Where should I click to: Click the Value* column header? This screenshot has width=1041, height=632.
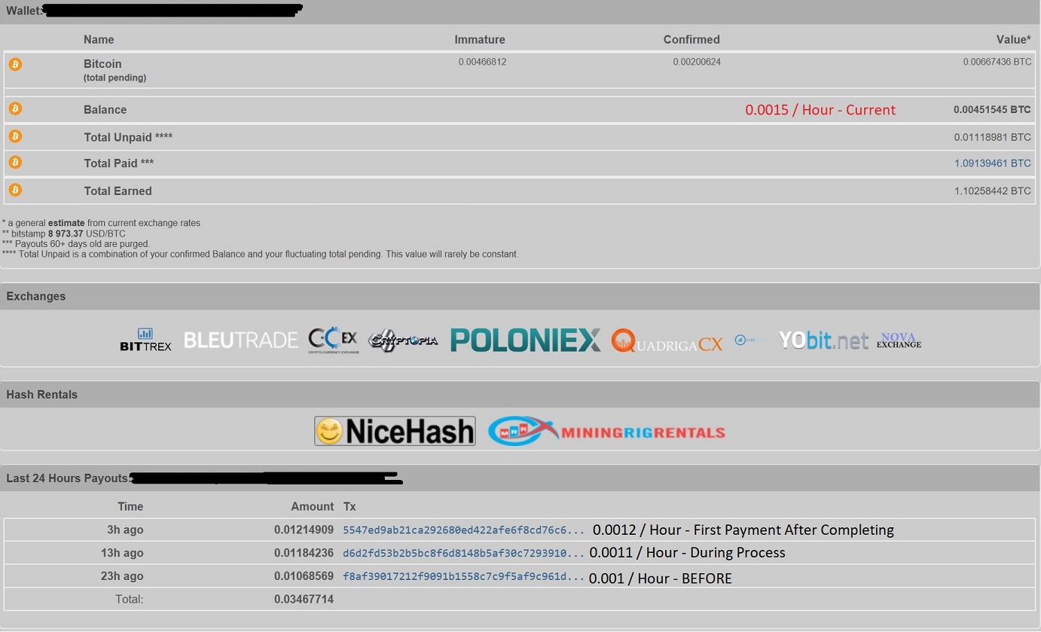(x=1013, y=40)
